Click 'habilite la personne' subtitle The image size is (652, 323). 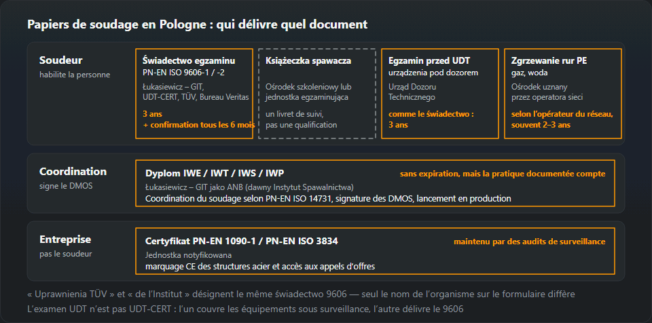click(75, 75)
